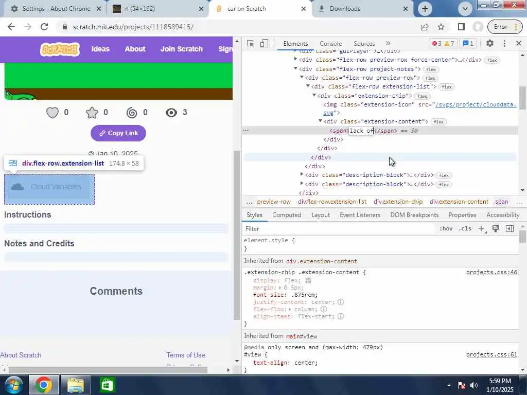Click the share page icon in address bar
This screenshot has width=527, height=395.
425,27
